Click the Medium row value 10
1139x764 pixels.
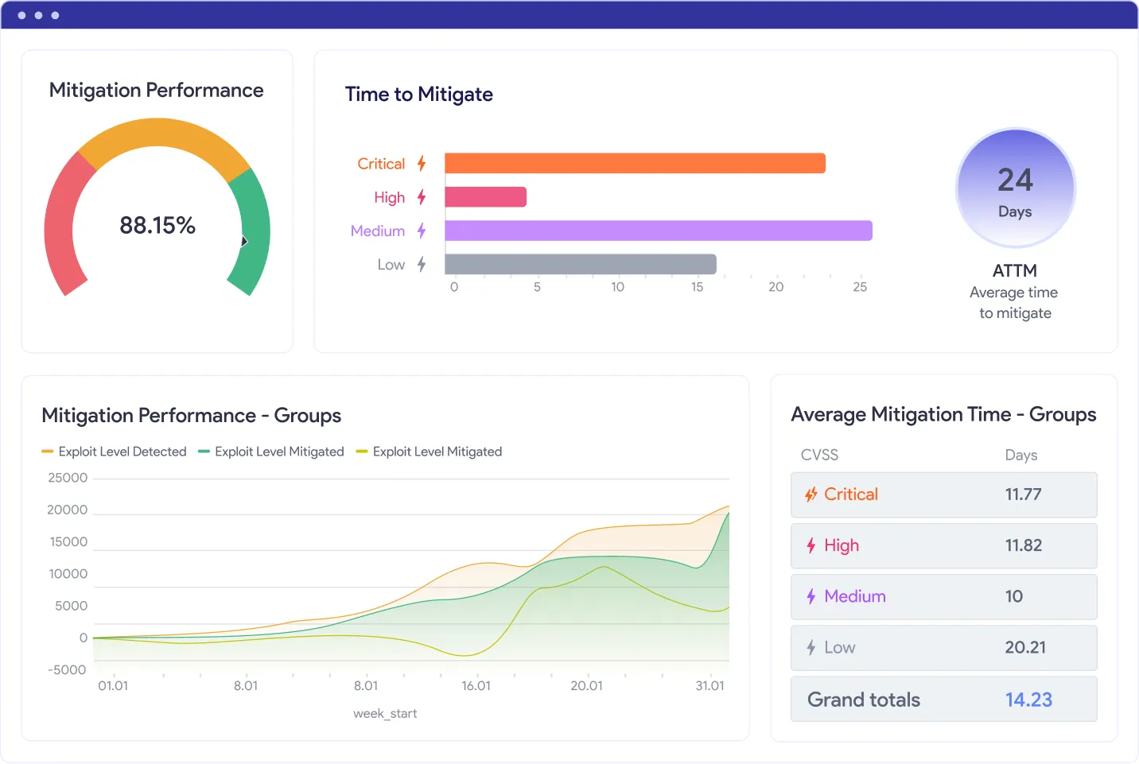click(1014, 596)
